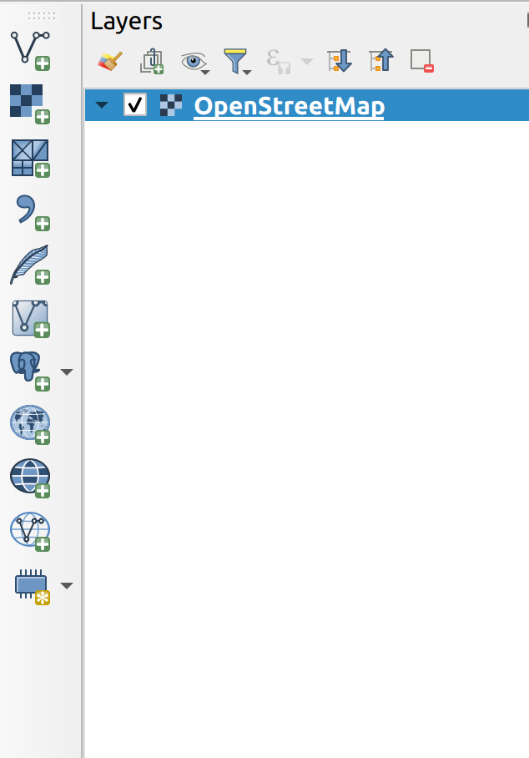Click Remove Layer/Group button
Screen dimensions: 529x758
pos(421,62)
